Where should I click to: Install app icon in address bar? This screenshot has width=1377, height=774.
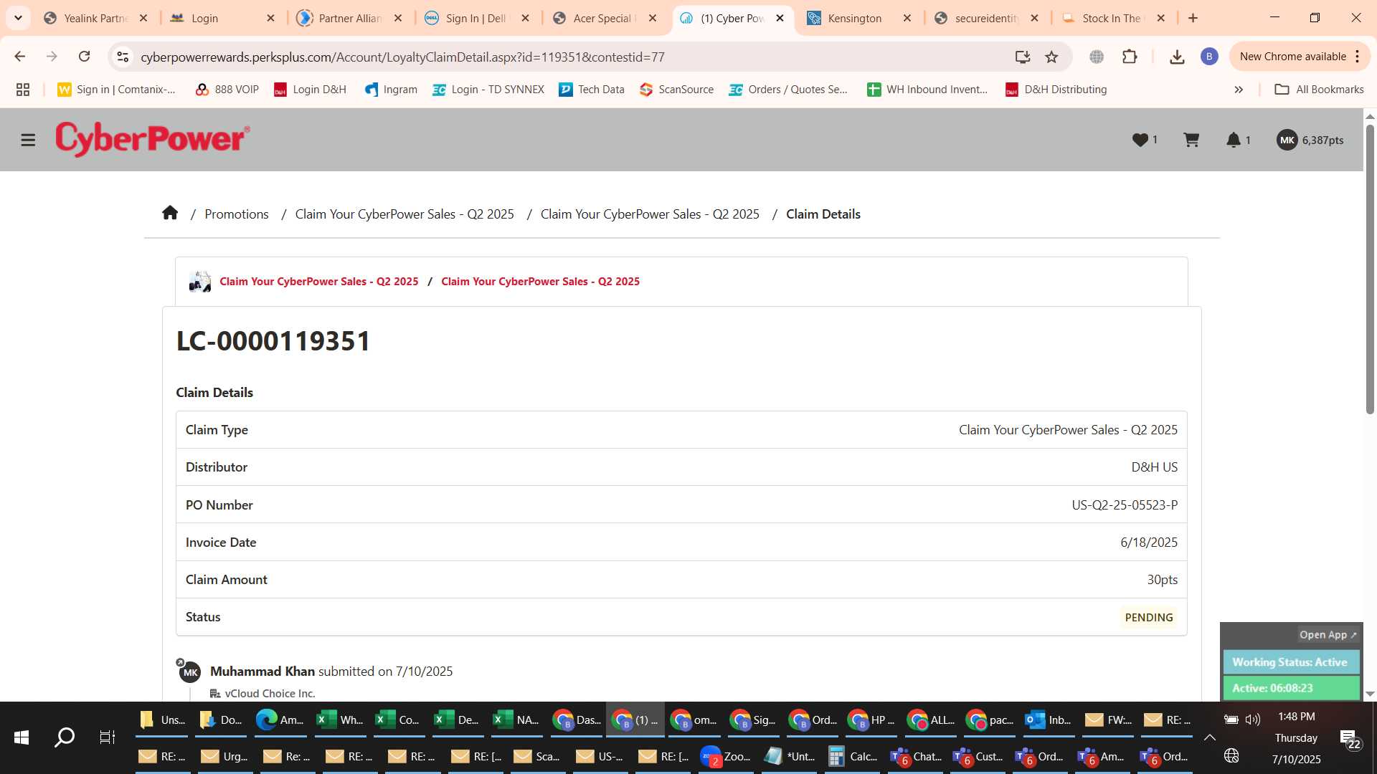(1023, 57)
